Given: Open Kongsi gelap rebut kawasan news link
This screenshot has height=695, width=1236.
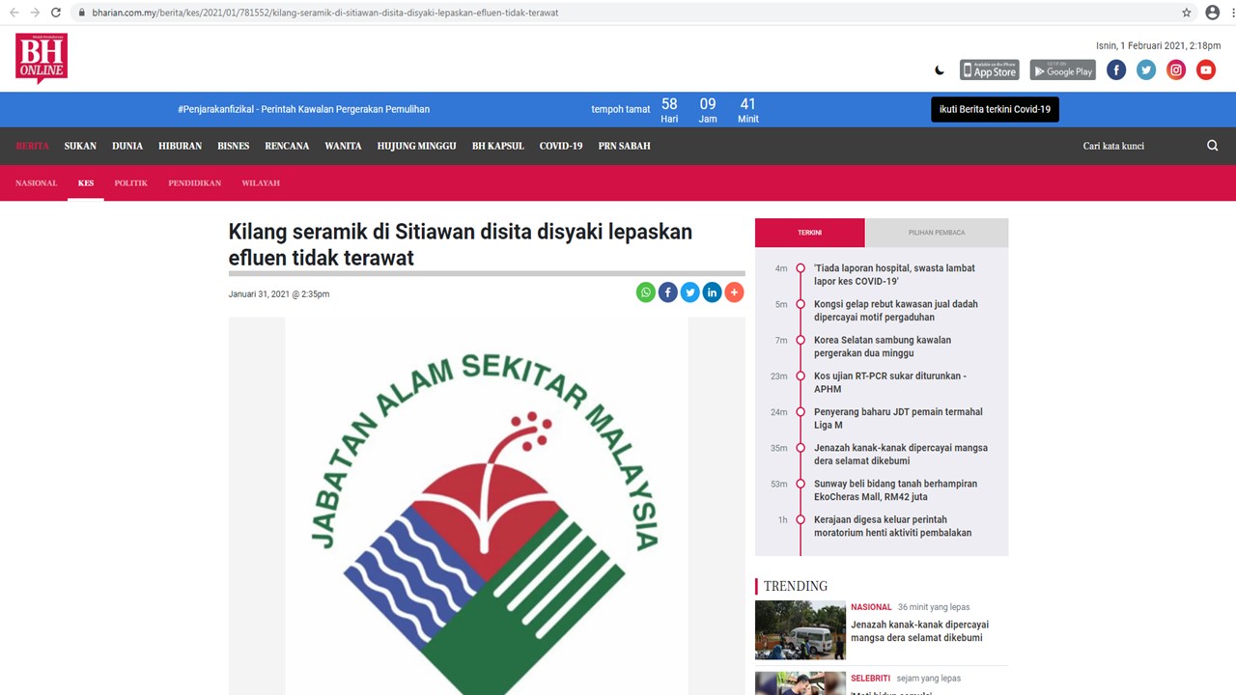Looking at the screenshot, I should point(896,310).
